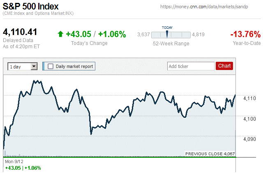Click the Today's Change label
The height and width of the screenshot is (173, 263).
[x=89, y=43]
